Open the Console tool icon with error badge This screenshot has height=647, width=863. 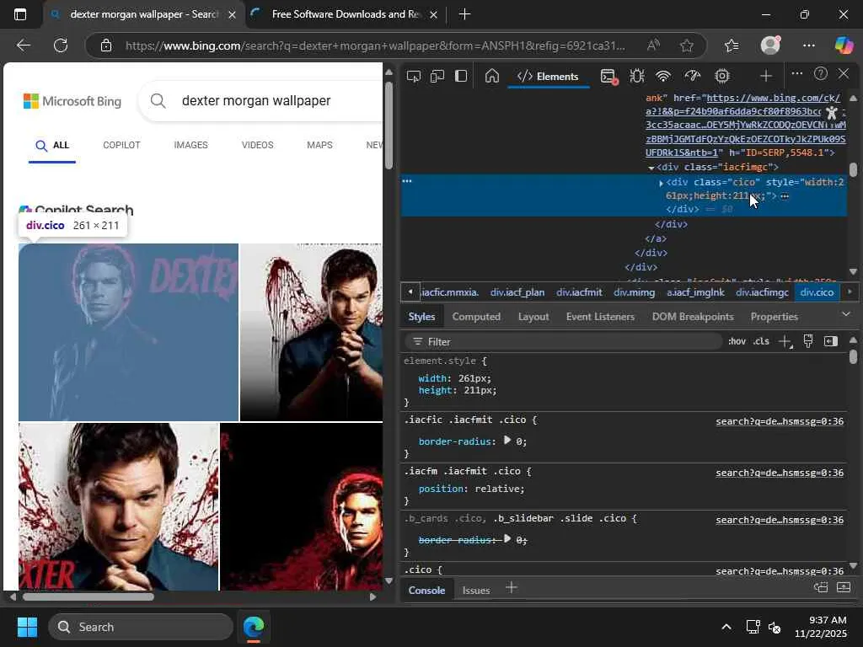coord(608,77)
